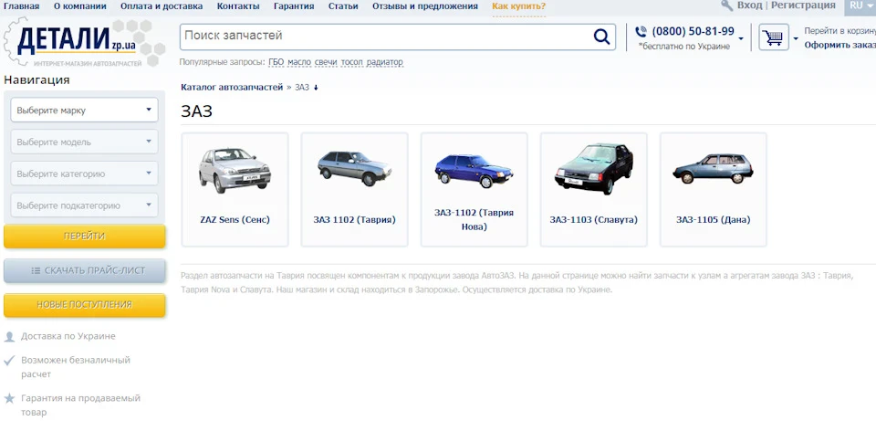The width and height of the screenshot is (876, 421).
Task: Open Отзывы и предложения page
Action: click(425, 6)
